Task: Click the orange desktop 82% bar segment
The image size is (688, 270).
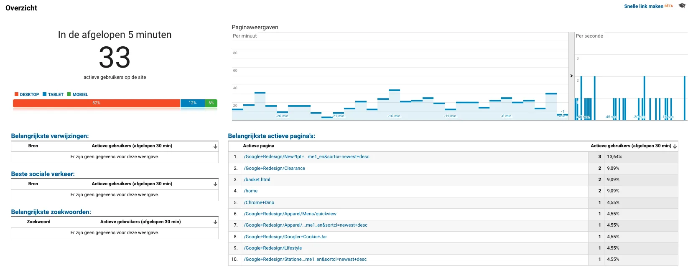Action: (x=97, y=103)
